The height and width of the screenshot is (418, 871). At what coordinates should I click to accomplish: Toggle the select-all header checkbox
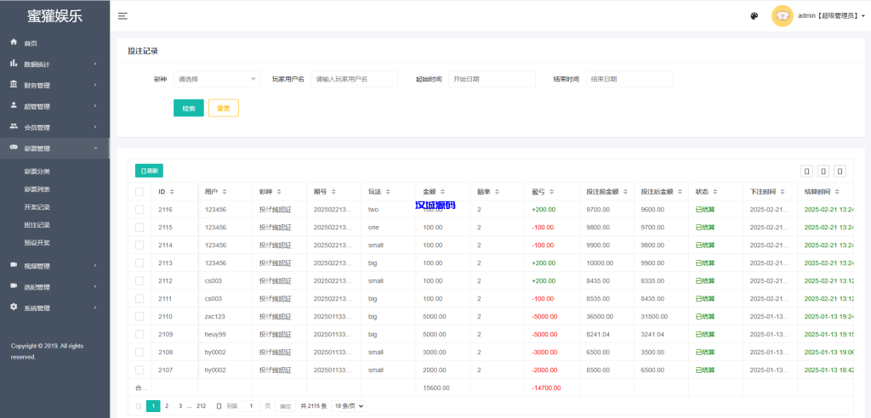pyautogui.click(x=139, y=192)
